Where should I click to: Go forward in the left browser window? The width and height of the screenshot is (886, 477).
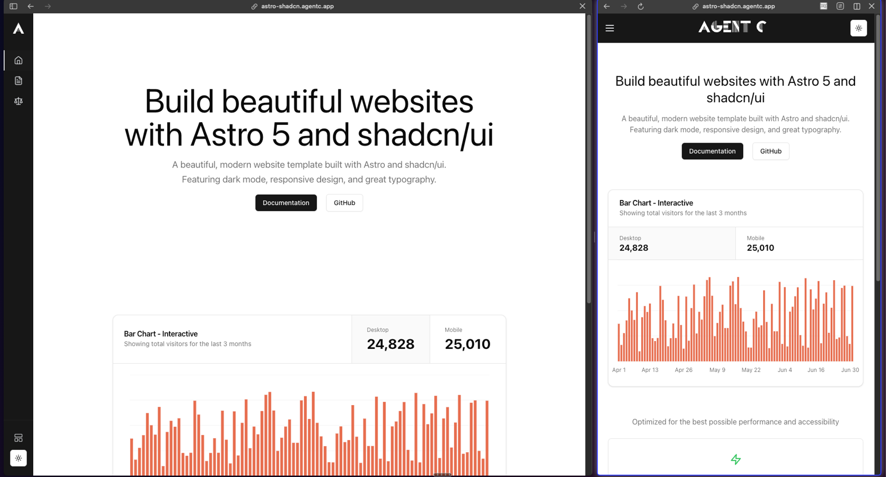click(x=48, y=7)
